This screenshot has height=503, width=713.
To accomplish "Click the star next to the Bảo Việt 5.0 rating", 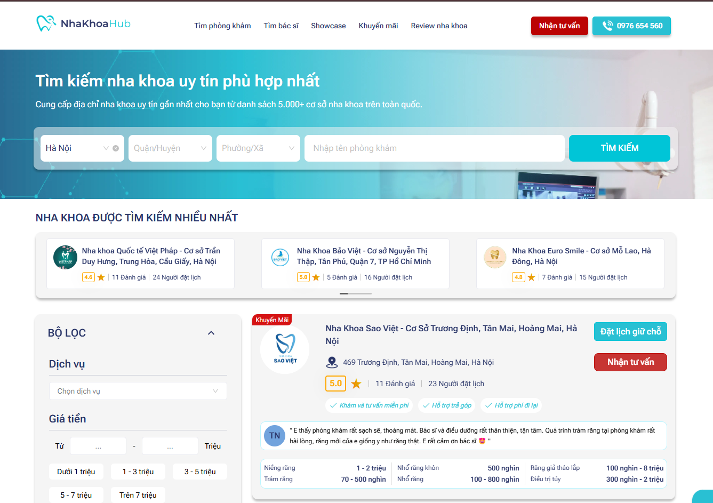I will (x=316, y=277).
